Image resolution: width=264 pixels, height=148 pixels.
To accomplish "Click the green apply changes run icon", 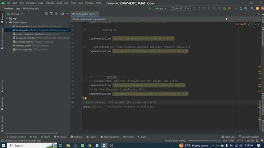I will point(224,8).
